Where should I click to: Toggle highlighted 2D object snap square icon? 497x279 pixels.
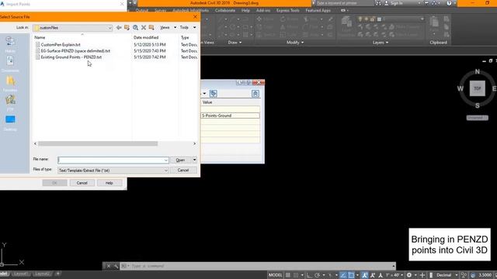(351, 275)
